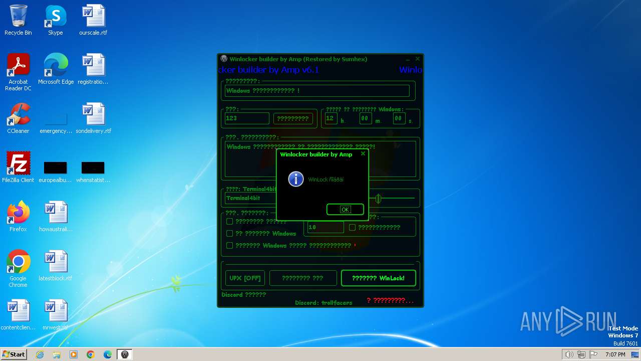Click the large message text area
Viewport: 641px width, 361px height.
click(x=320, y=159)
